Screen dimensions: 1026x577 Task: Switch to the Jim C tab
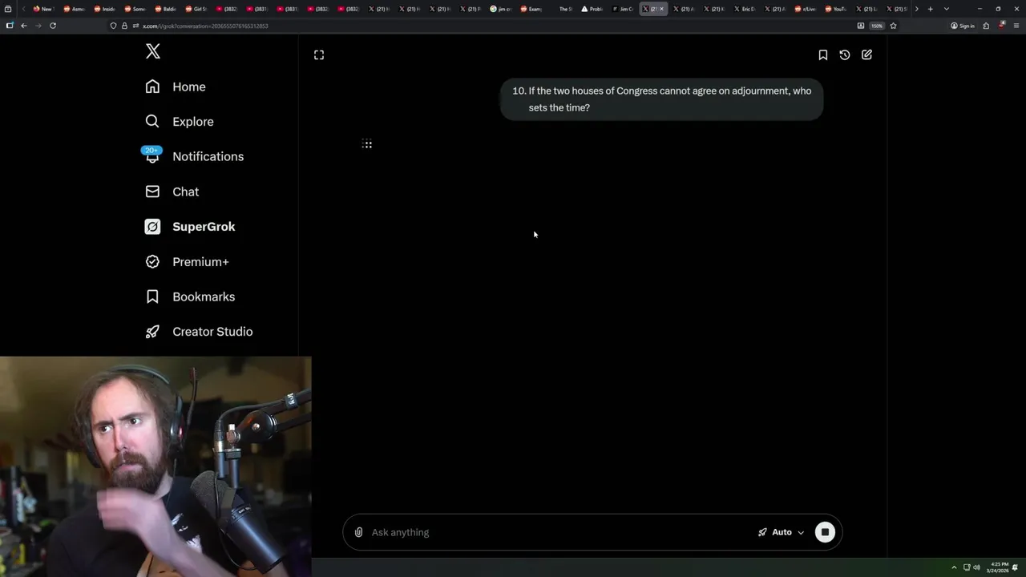[x=622, y=9]
